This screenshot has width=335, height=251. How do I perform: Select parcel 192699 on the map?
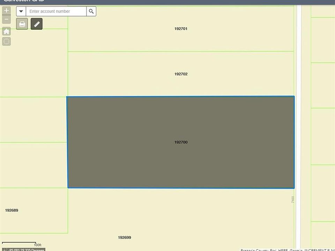[125, 237]
